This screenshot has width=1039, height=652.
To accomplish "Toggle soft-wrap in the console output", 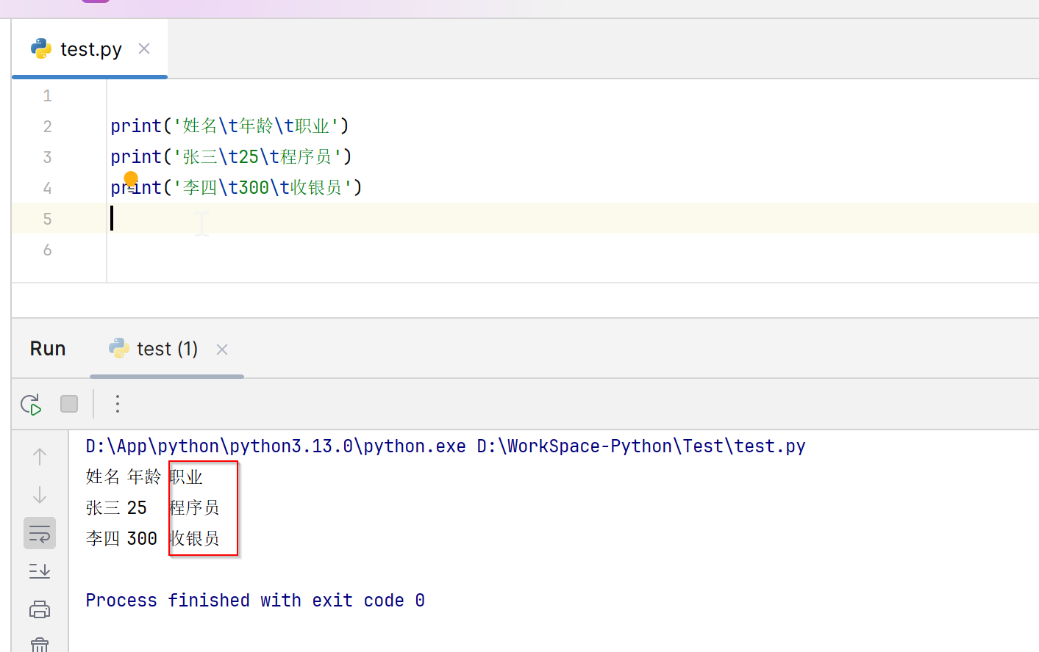I will click(x=40, y=534).
